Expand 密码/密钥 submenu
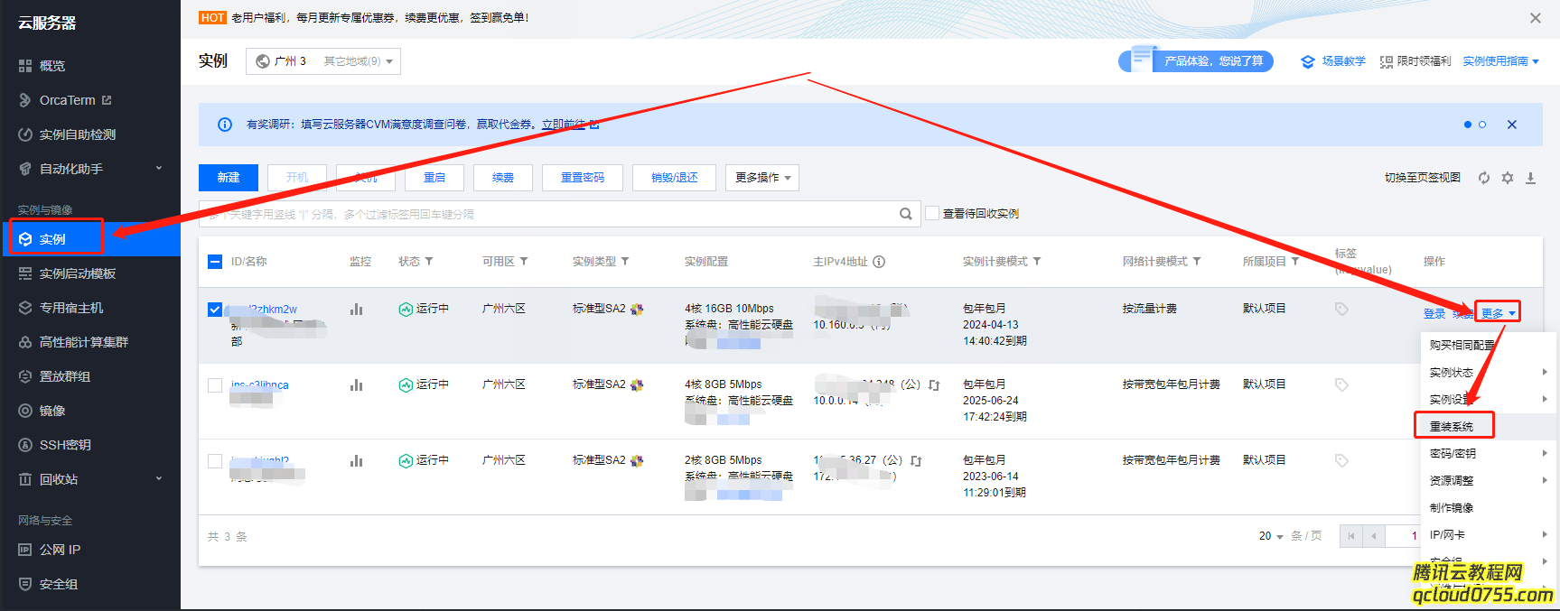 (x=1488, y=454)
